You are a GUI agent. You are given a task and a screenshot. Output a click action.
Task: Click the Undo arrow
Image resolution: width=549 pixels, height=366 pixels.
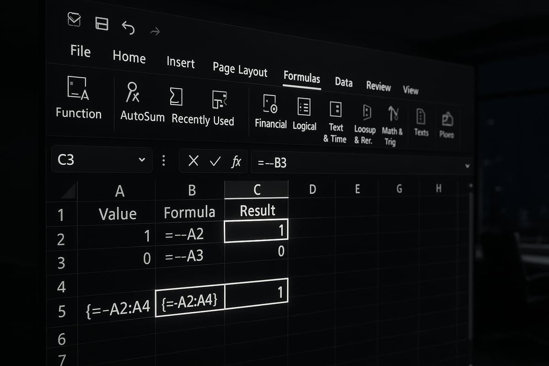click(128, 28)
